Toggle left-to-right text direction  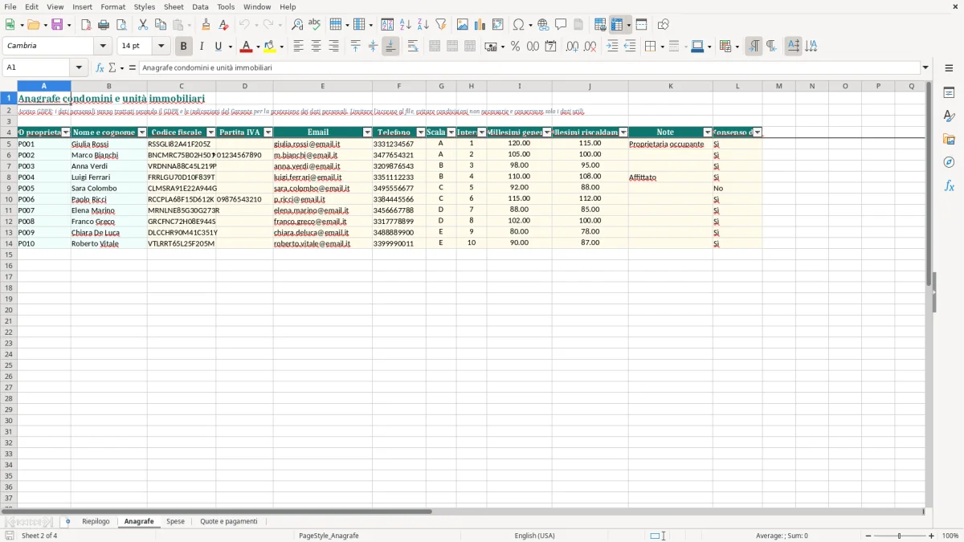[x=754, y=47]
